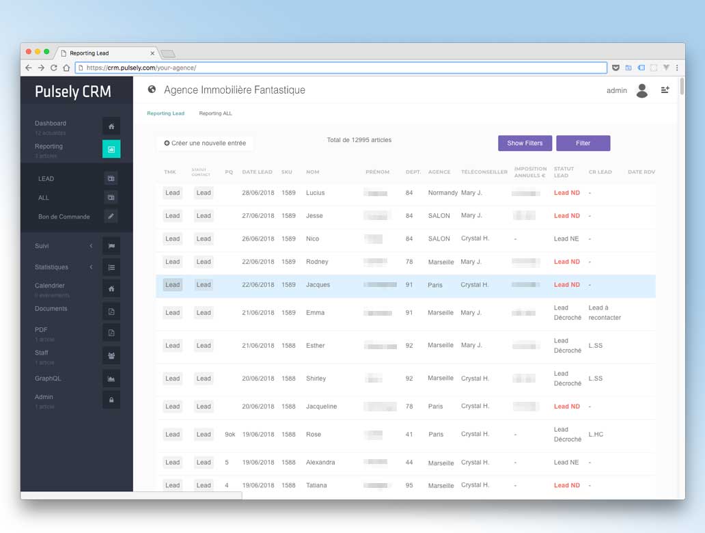Open the icon beside LEAD submenu
705x533 pixels.
pyautogui.click(x=111, y=178)
